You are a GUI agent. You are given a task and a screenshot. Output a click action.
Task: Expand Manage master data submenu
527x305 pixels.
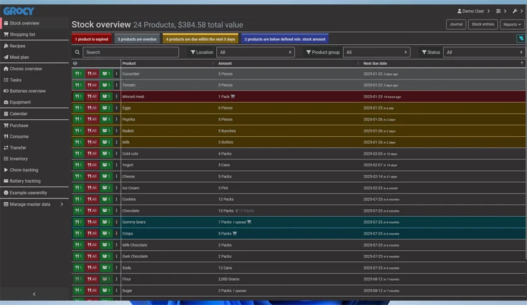click(x=33, y=204)
